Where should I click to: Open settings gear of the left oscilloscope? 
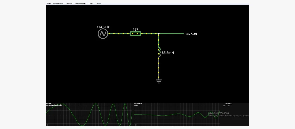coord(47,125)
